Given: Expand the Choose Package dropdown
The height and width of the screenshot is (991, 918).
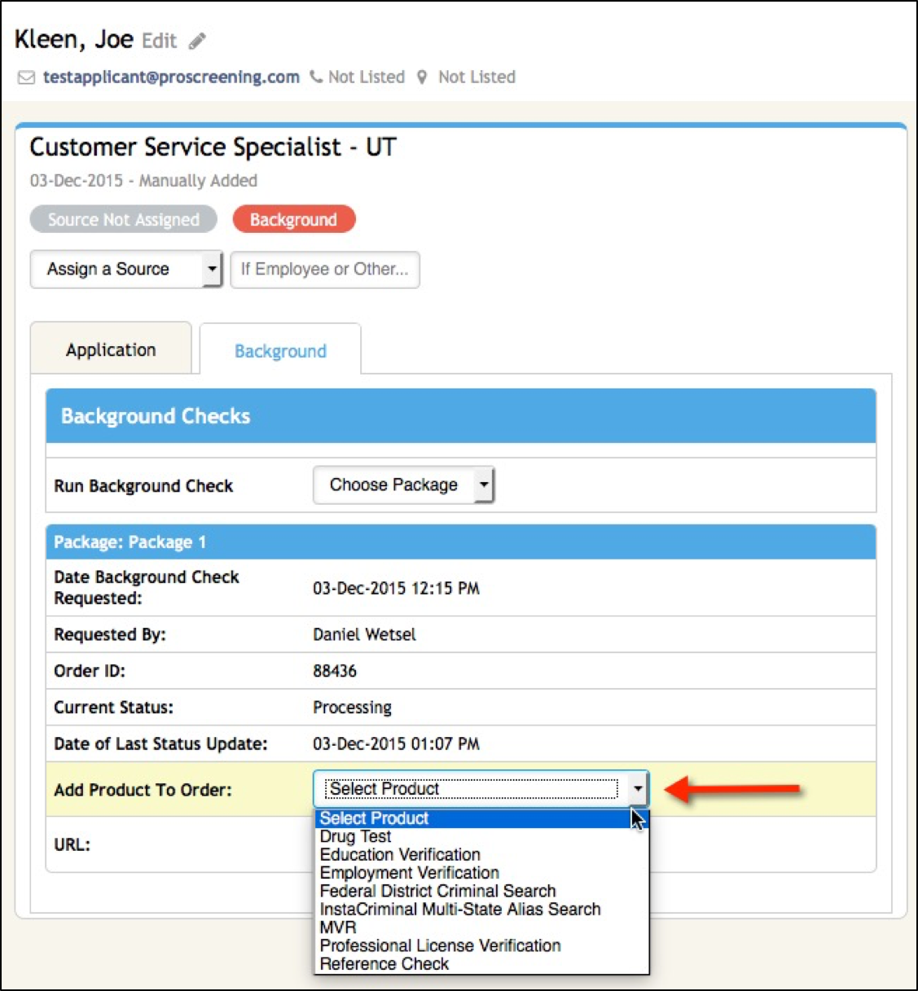Looking at the screenshot, I should 403,485.
